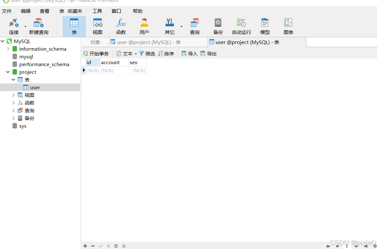
Task: Click the Text (文本) button
Action: click(x=124, y=54)
